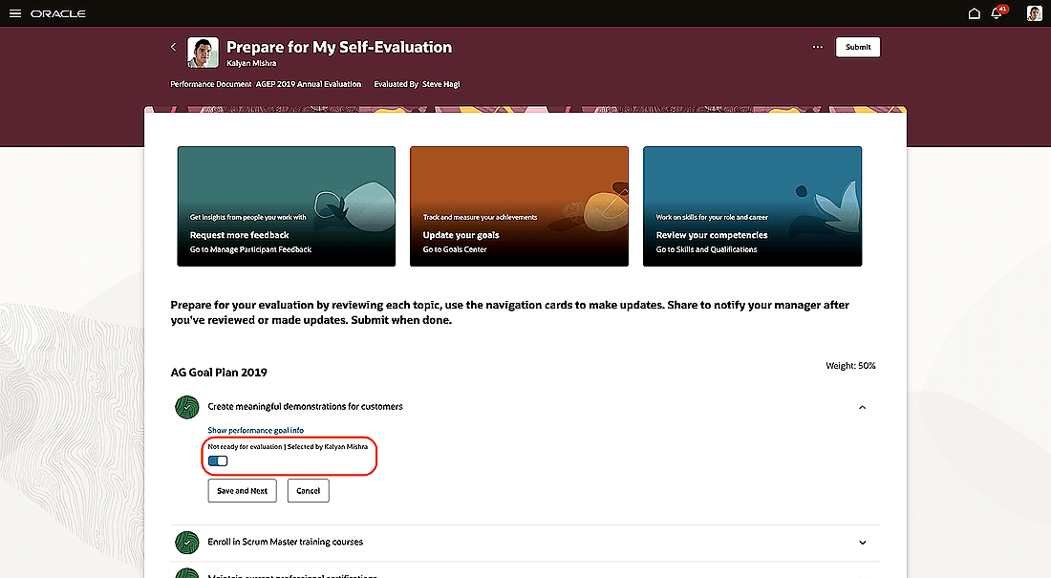Submit the self-evaluation
1051x578 pixels.
[858, 47]
